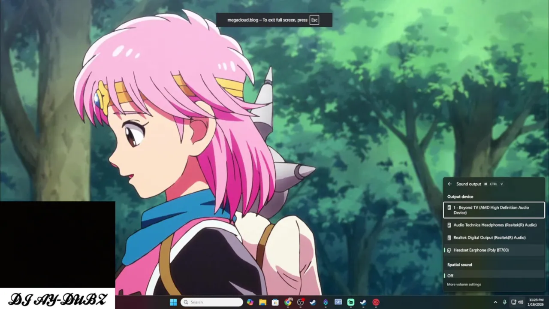Image resolution: width=549 pixels, height=309 pixels.
Task: Click the 'Output device' heading
Action: point(460,197)
